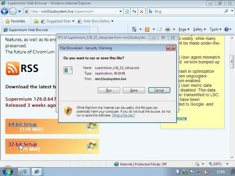Click the Internet Explorer taskbar button
This screenshot has width=235, height=176.
coord(36,171)
